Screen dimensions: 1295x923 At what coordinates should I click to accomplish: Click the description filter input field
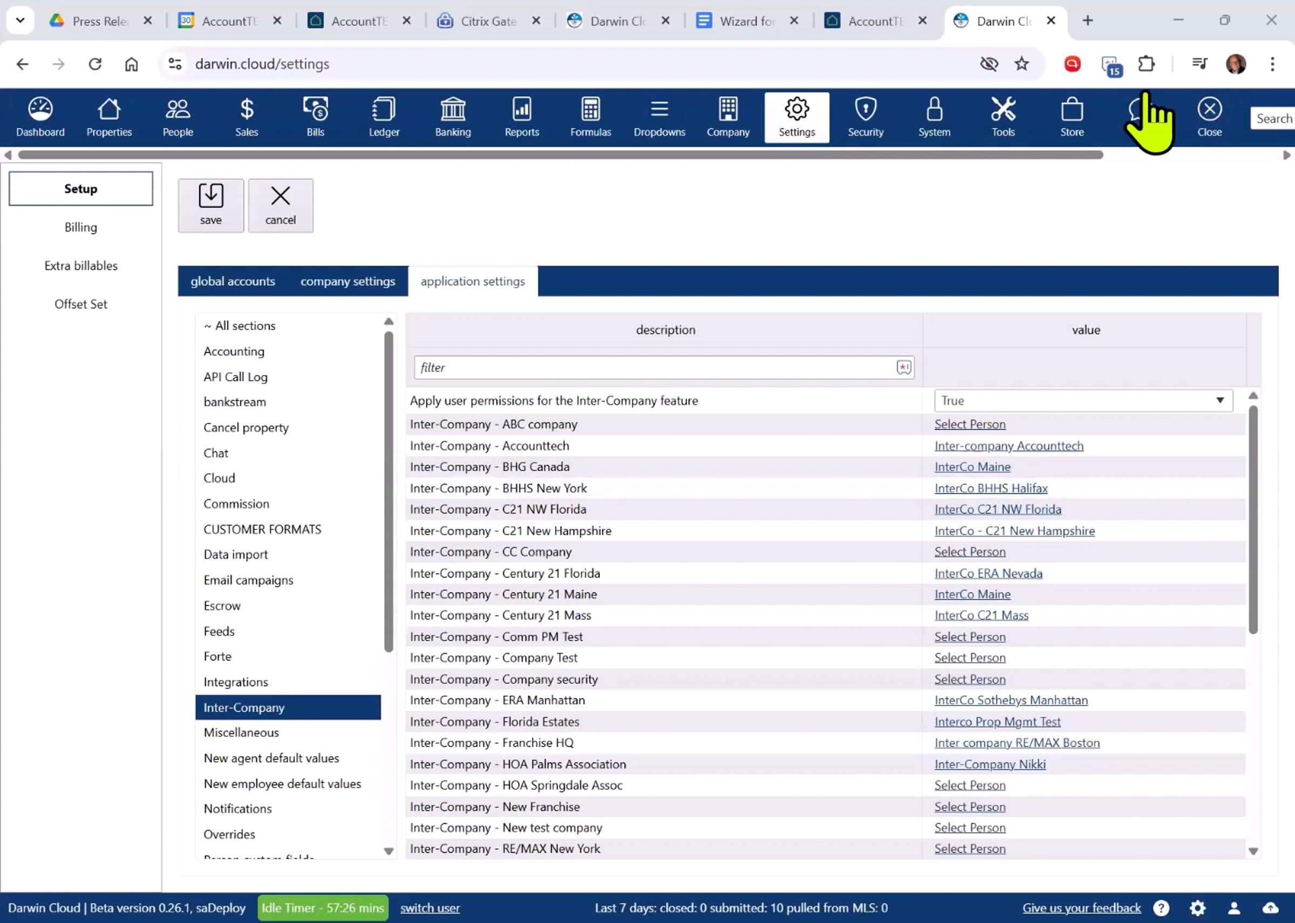tap(664, 367)
